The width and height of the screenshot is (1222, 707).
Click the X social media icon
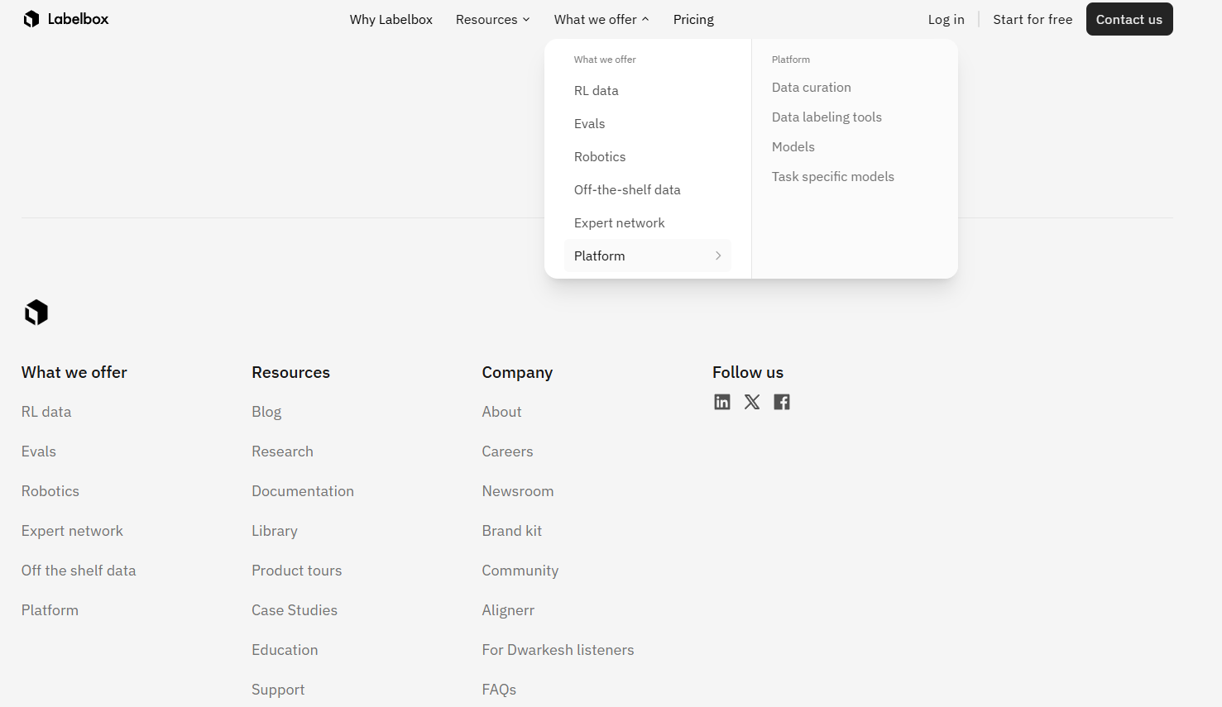tap(751, 402)
